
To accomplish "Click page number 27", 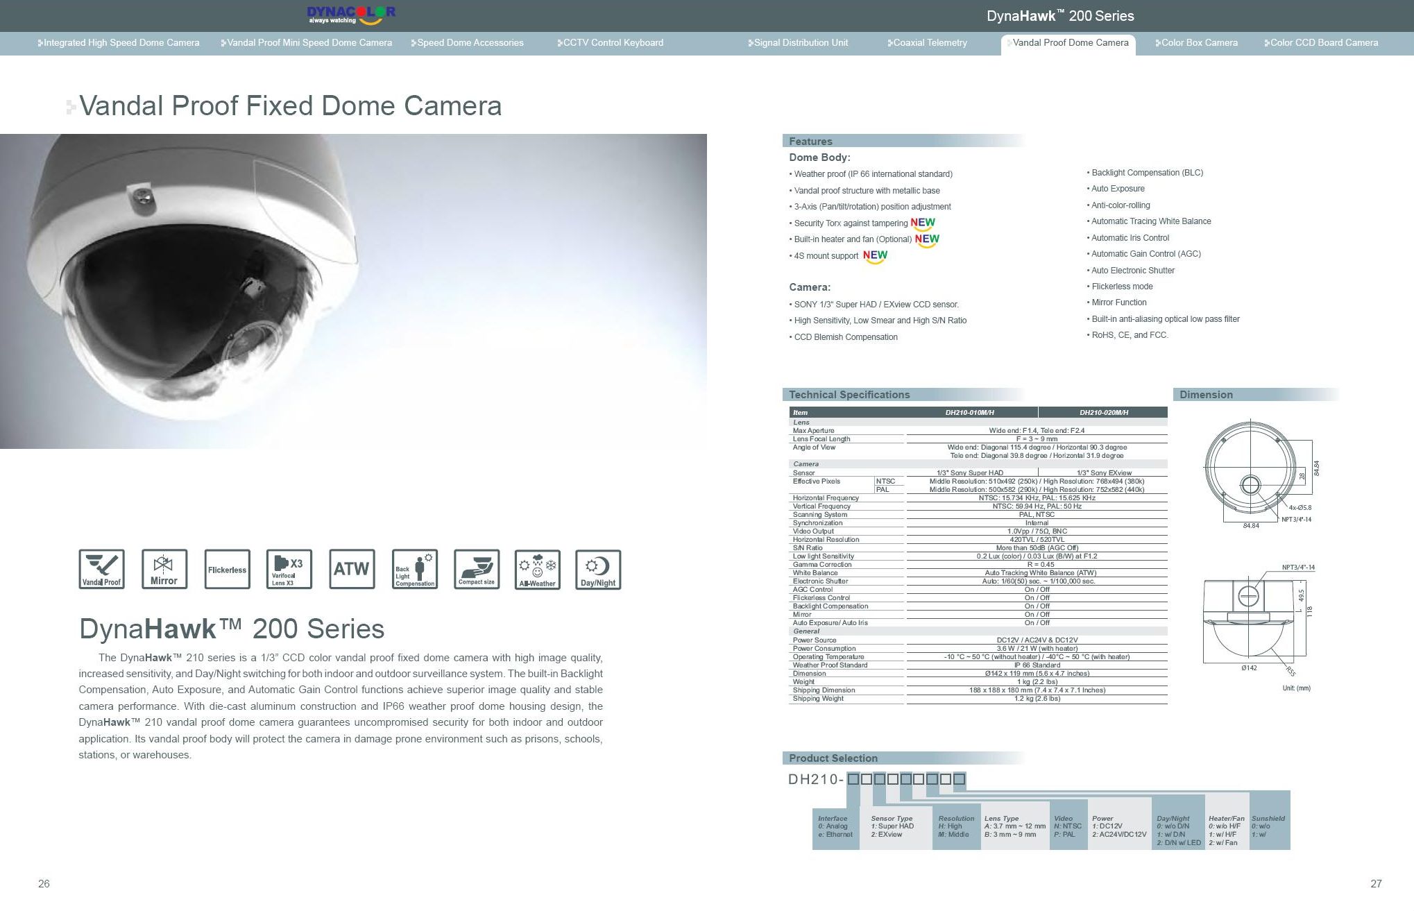I will 1376,884.
